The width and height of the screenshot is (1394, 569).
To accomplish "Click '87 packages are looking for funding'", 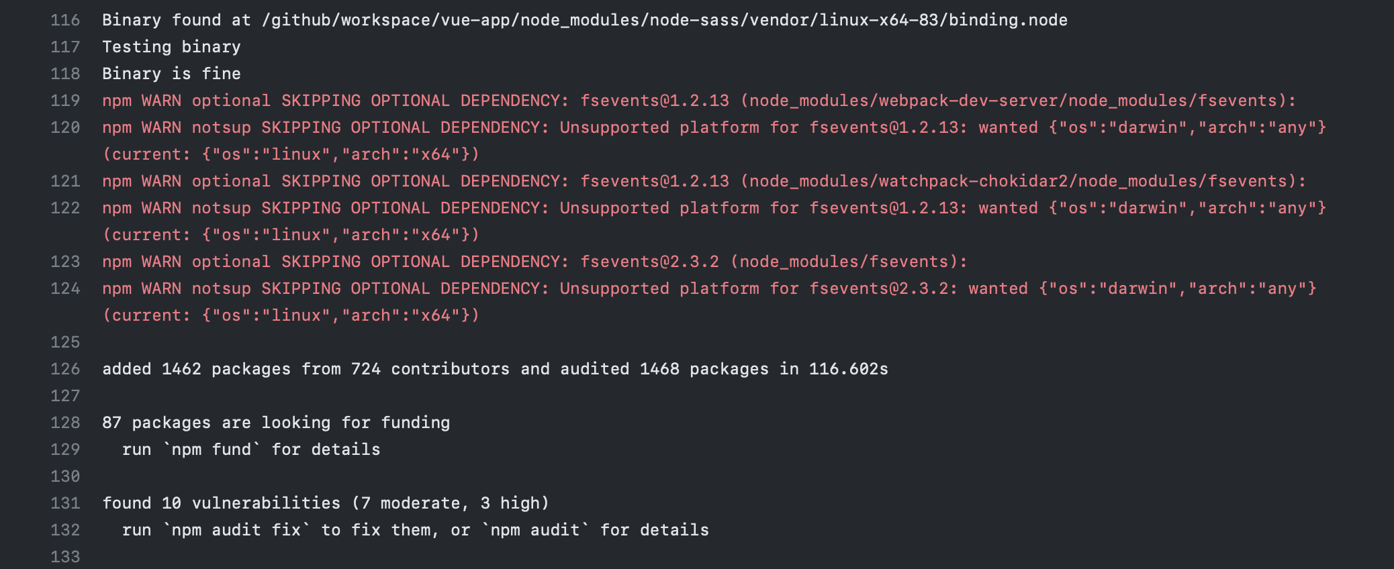I will pyautogui.click(x=276, y=423).
